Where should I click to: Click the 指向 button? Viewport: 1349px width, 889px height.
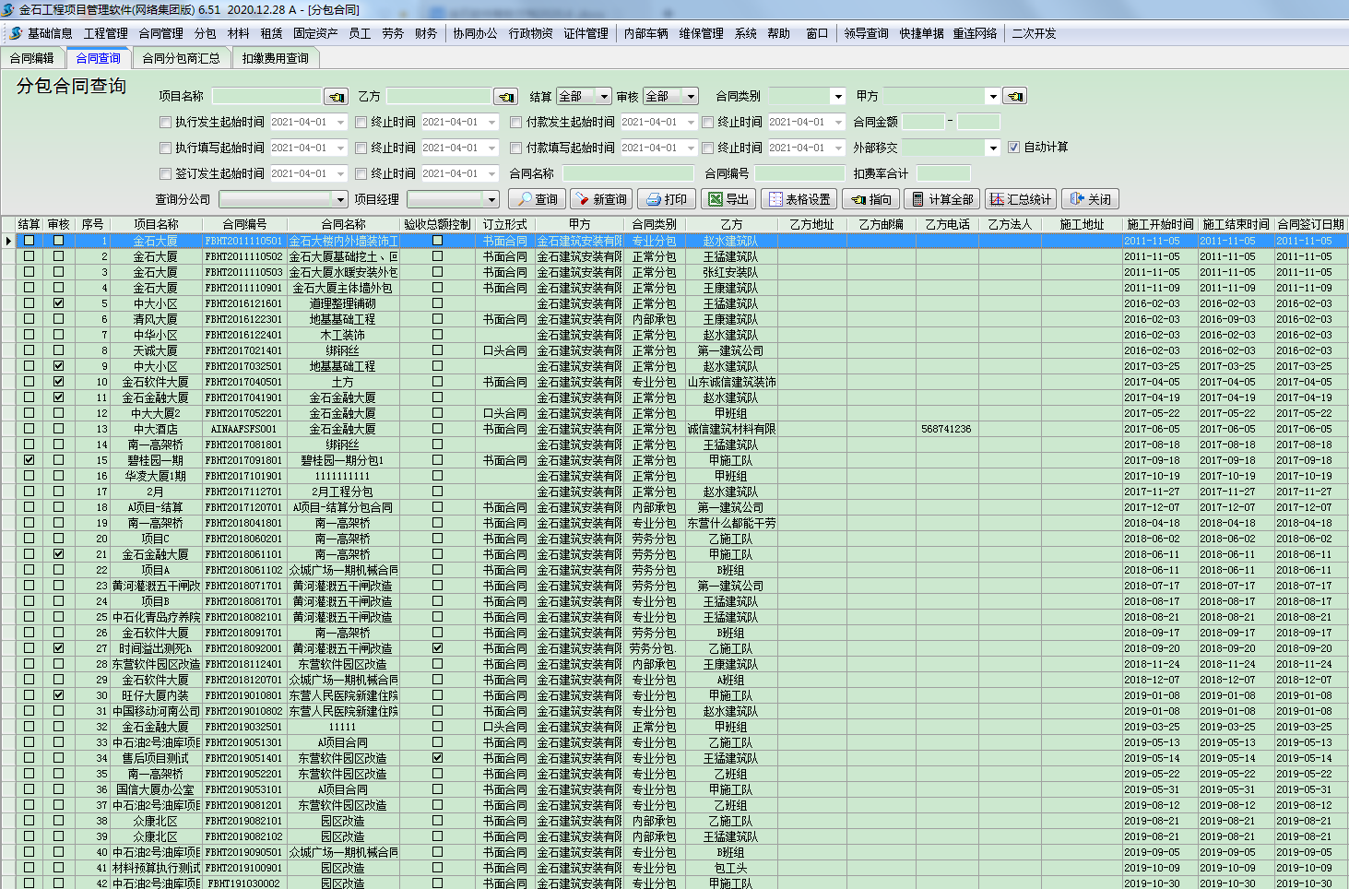tap(871, 199)
